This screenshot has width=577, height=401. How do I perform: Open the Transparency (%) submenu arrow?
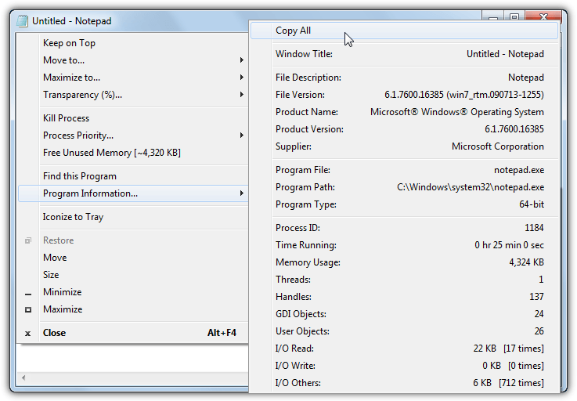pos(241,95)
